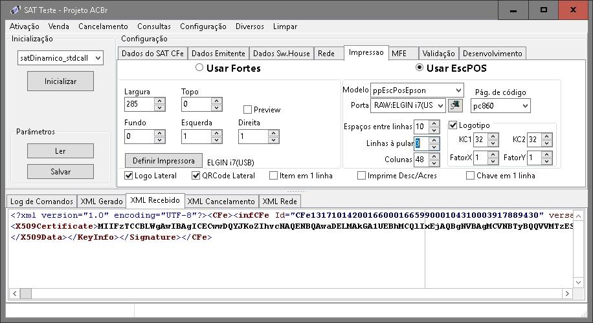Select the Usar EscPOS radio button
This screenshot has height=323, width=593.
point(420,68)
